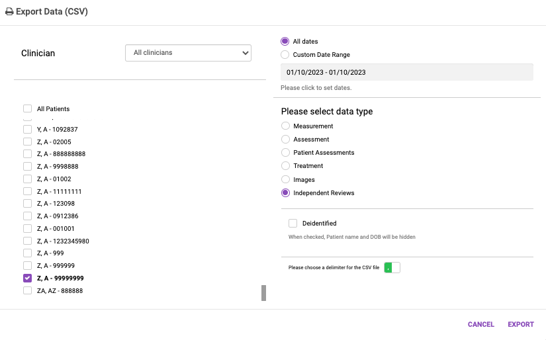Toggle the CSV delimiter switch
The height and width of the screenshot is (340, 546).
392,267
